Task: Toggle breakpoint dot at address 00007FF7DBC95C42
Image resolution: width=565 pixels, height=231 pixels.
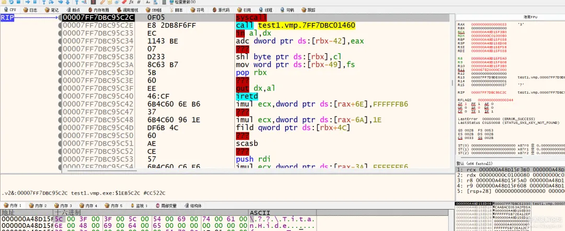Action: click(60, 104)
